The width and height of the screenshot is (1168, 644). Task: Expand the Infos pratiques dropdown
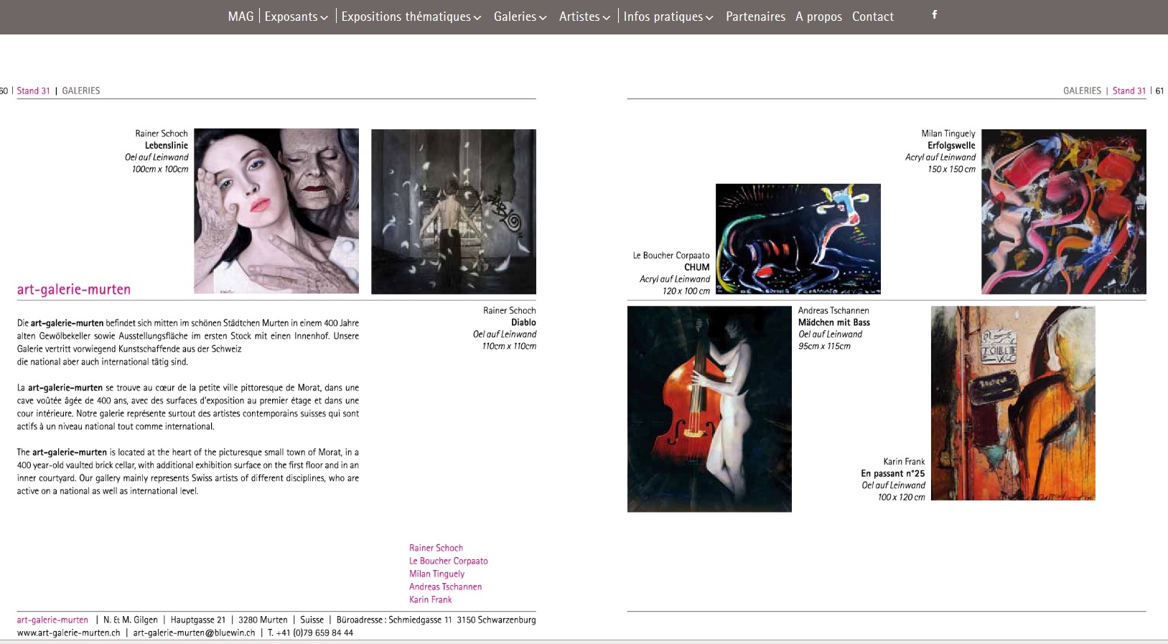[668, 17]
